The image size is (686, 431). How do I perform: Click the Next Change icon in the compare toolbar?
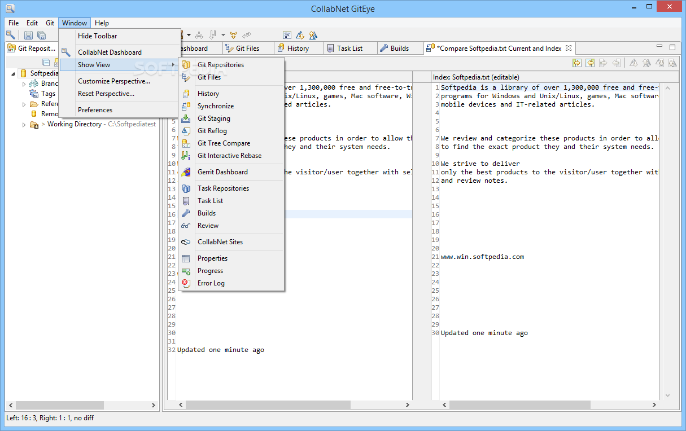659,63
